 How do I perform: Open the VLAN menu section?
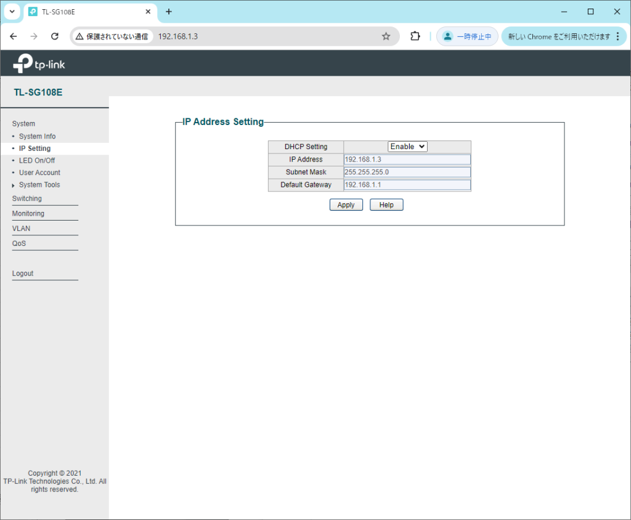pyautogui.click(x=21, y=229)
